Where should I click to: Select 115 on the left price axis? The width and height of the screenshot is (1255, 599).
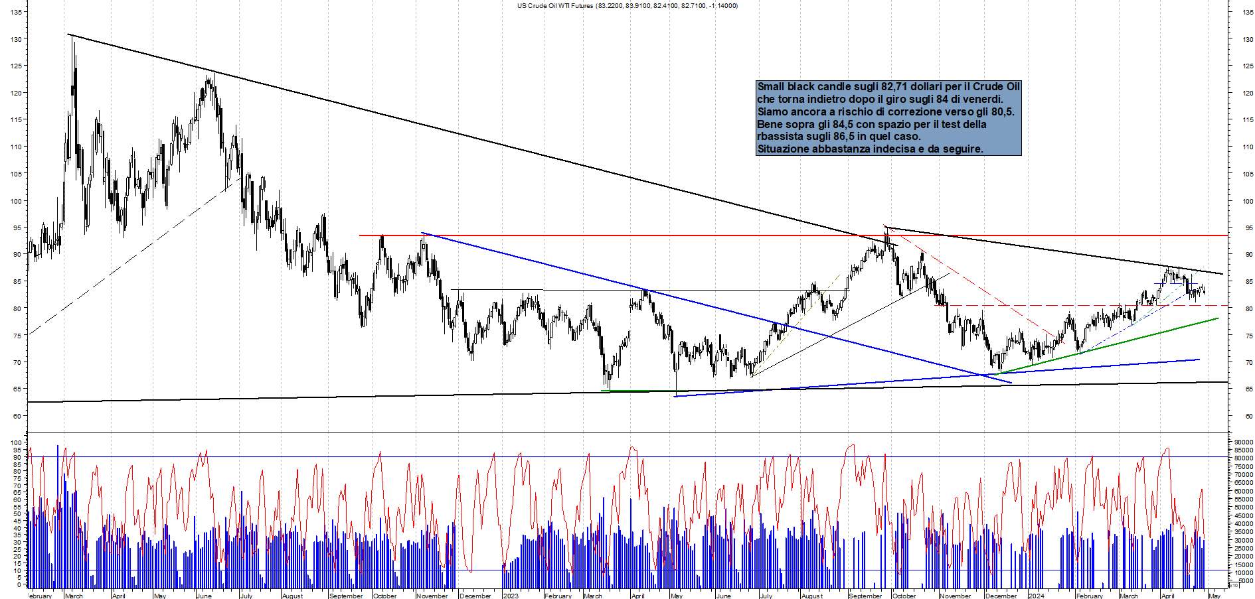click(17, 120)
